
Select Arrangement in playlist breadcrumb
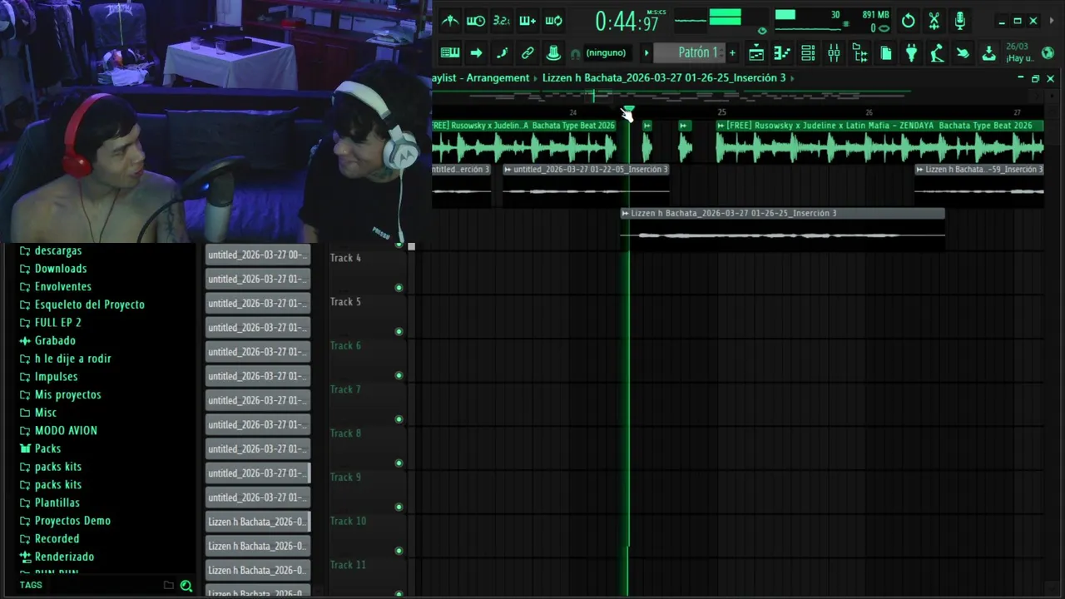point(498,78)
